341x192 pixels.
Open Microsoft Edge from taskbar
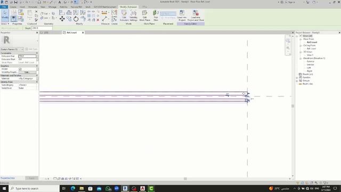pos(73,188)
